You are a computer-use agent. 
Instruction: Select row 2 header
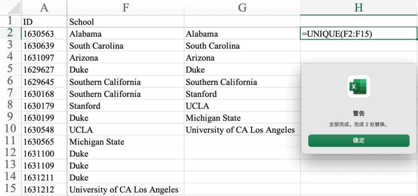pyautogui.click(x=10, y=33)
